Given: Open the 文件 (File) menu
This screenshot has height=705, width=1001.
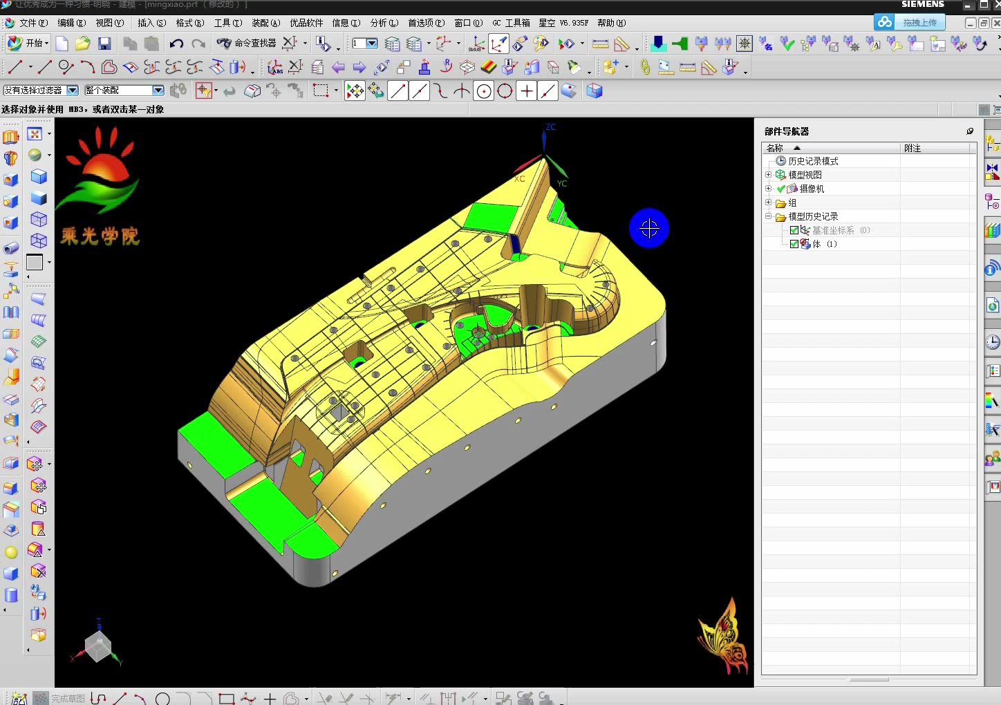Looking at the screenshot, I should (x=34, y=23).
